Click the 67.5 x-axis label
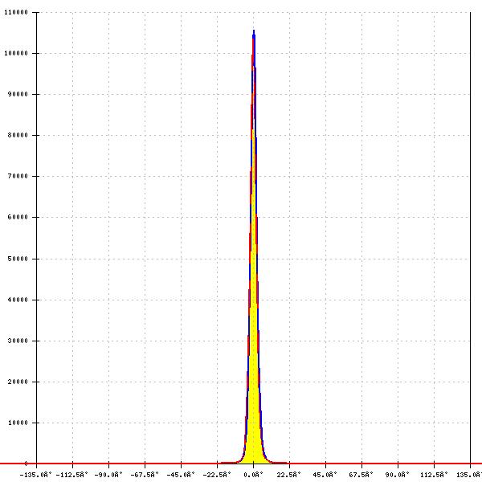482x482 pixels. (x=361, y=475)
